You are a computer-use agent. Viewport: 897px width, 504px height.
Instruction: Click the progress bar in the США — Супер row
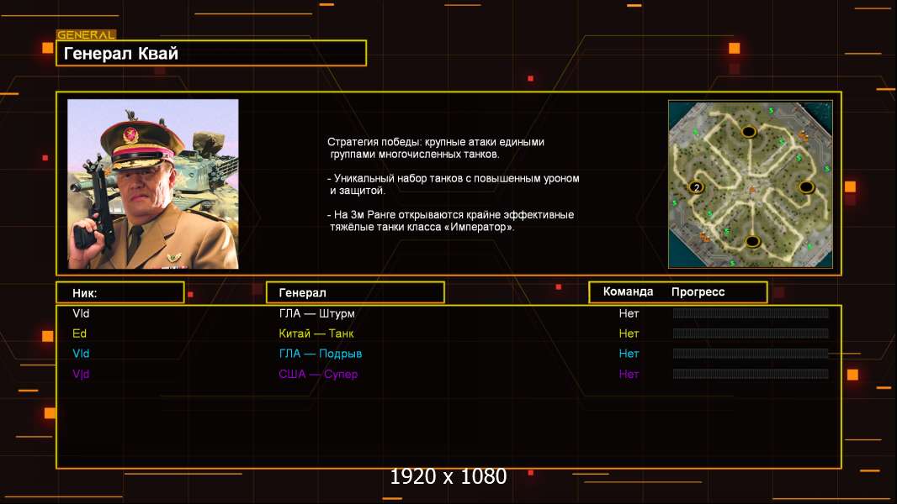(751, 374)
